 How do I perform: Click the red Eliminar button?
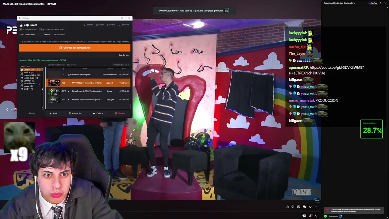[x=120, y=113]
